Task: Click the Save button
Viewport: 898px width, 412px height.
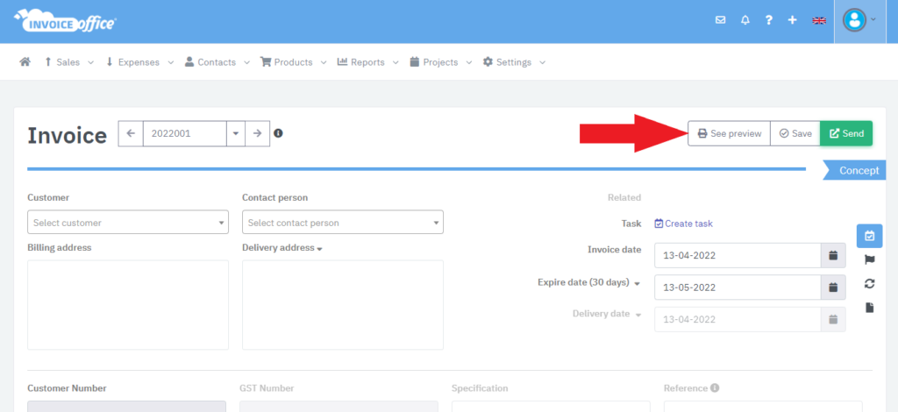Action: point(795,133)
